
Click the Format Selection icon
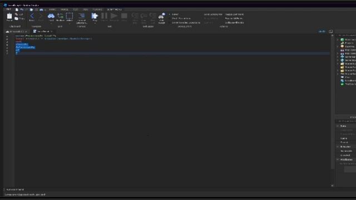click(x=82, y=16)
